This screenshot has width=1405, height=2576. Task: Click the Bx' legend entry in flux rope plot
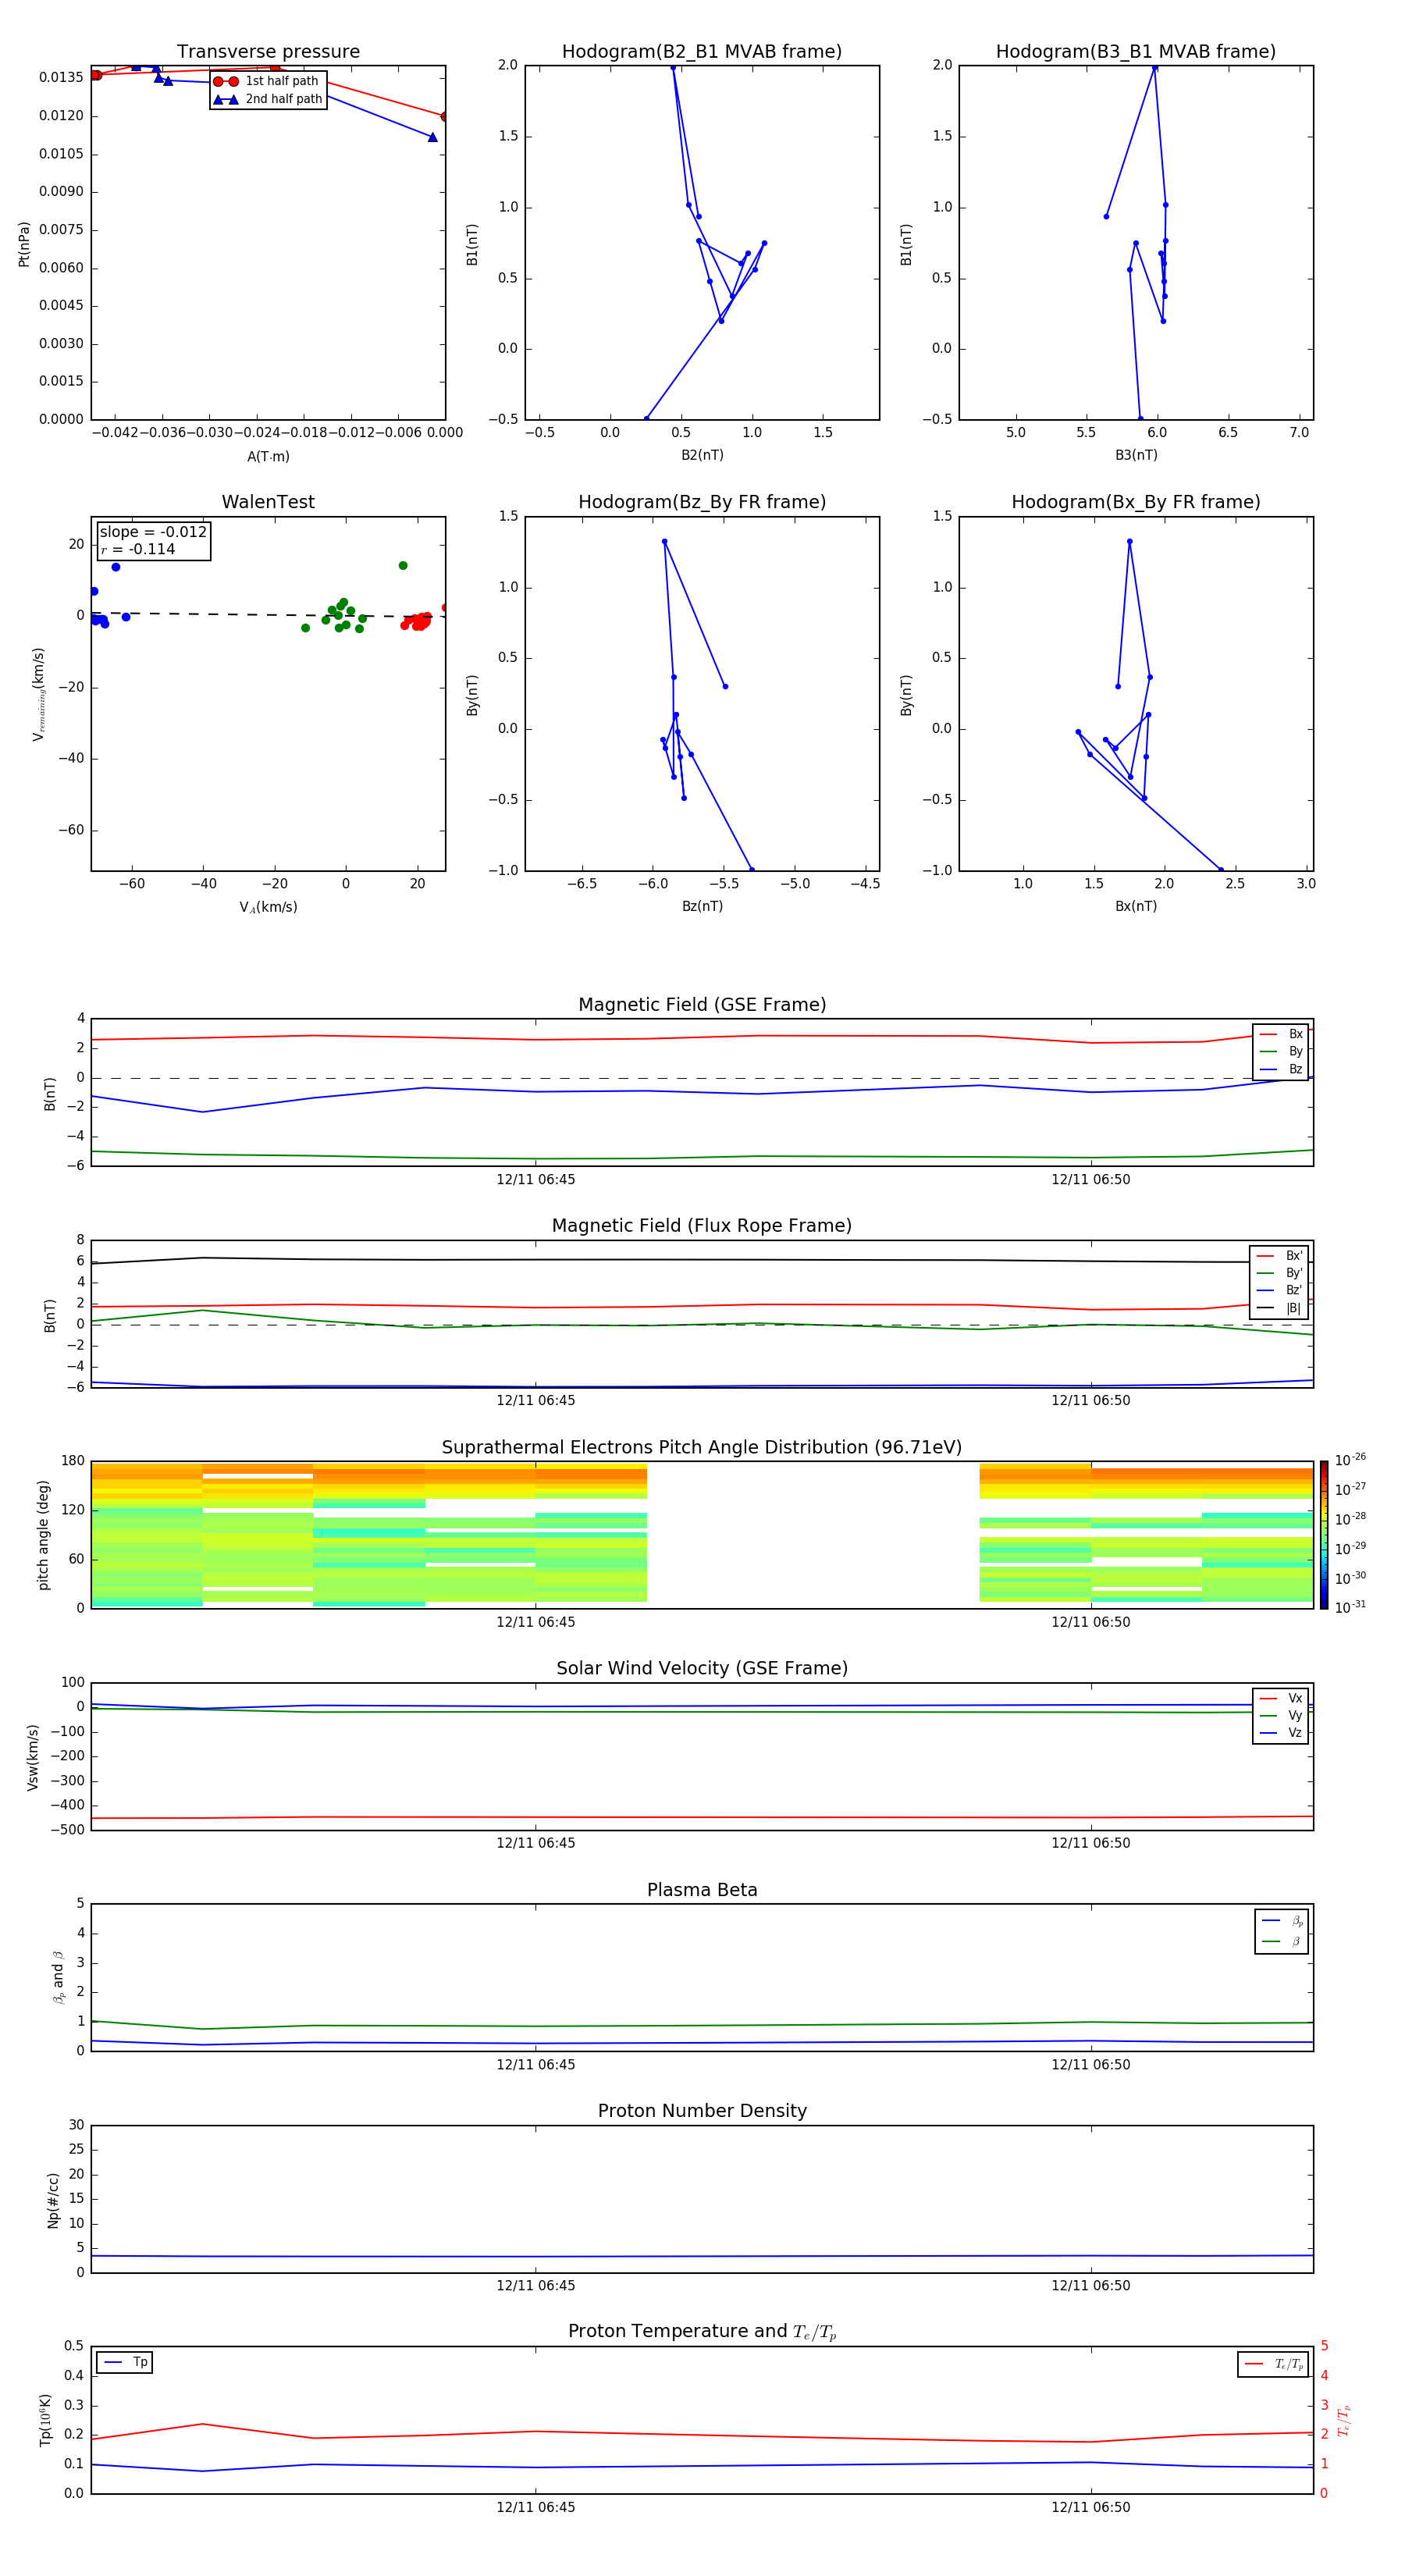point(1279,1256)
